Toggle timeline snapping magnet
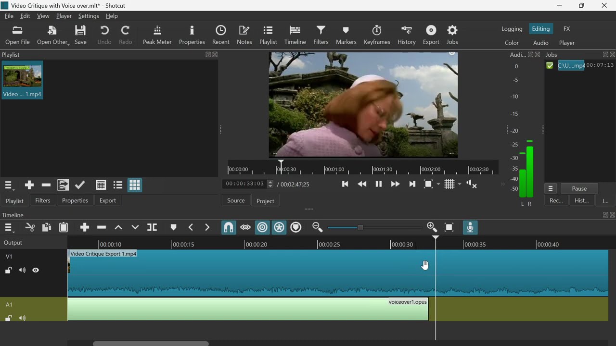This screenshot has width=616, height=346. tap(229, 227)
